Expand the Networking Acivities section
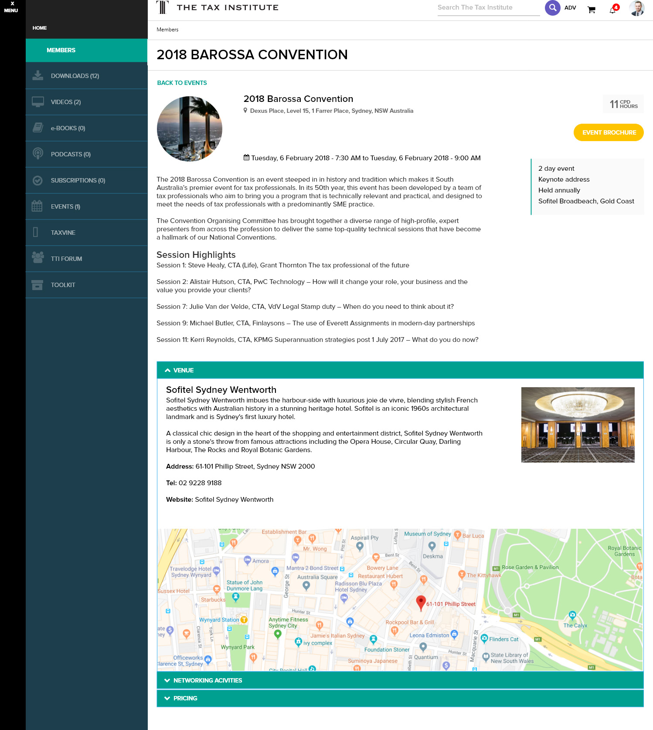This screenshot has width=653, height=730. coord(400,680)
